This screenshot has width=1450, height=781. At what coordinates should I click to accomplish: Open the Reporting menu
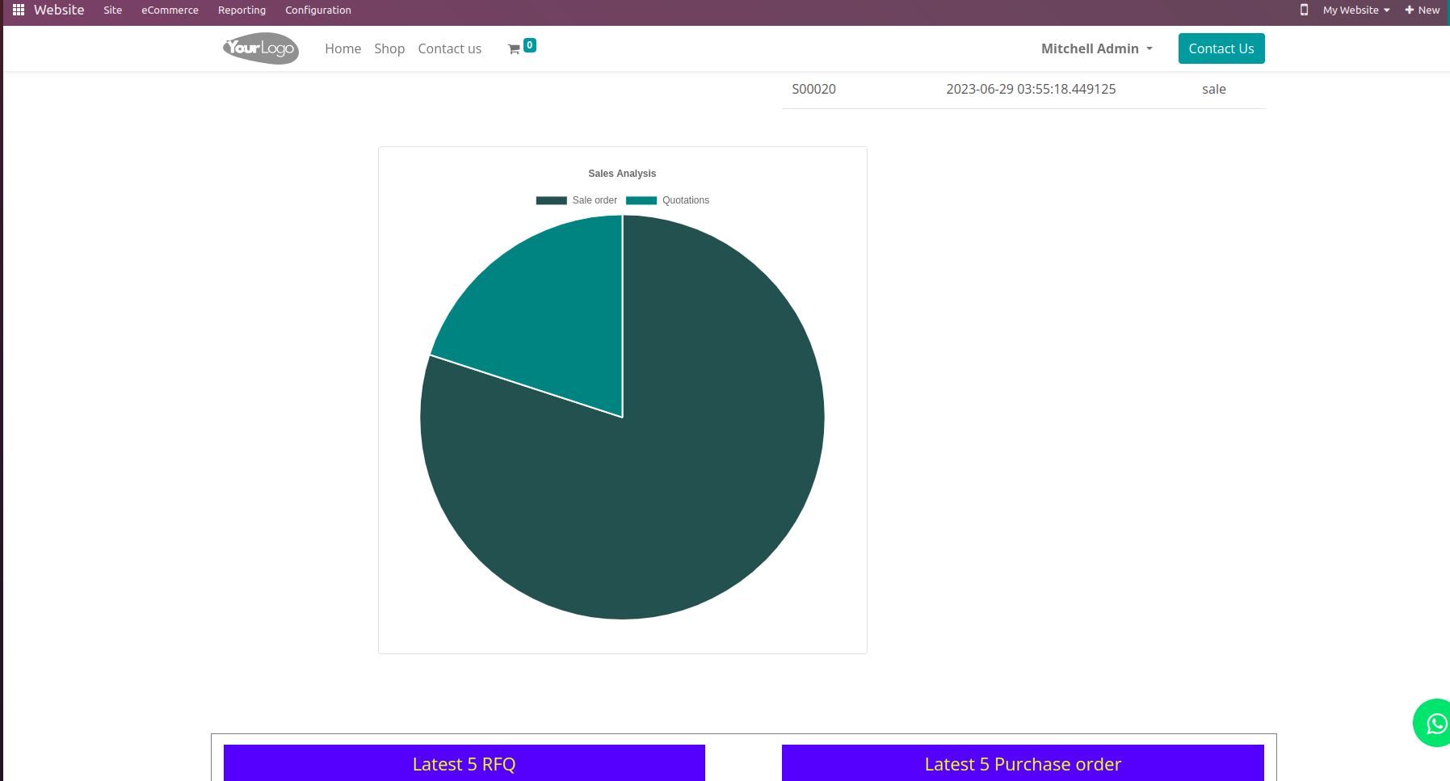click(x=242, y=10)
